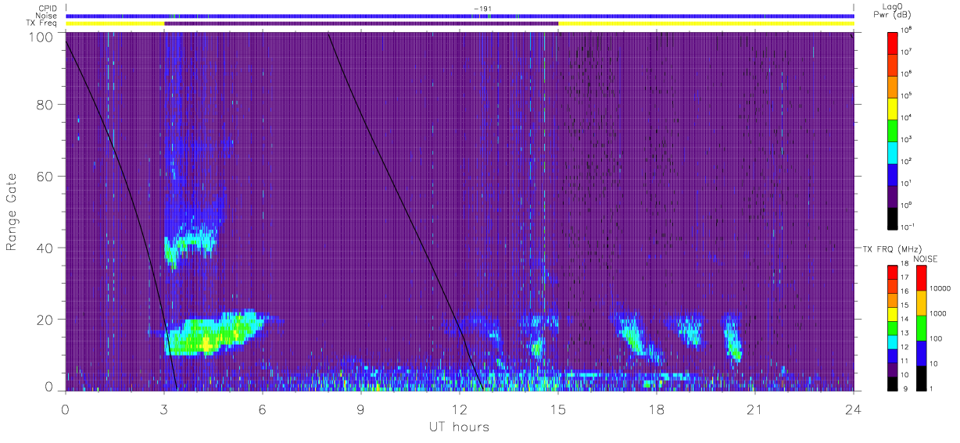Click the 100 tick on Range Gate axis

coord(42,36)
